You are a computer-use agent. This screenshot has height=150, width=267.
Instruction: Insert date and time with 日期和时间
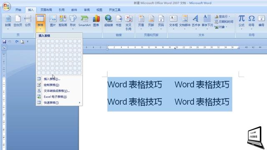click(x=224, y=22)
